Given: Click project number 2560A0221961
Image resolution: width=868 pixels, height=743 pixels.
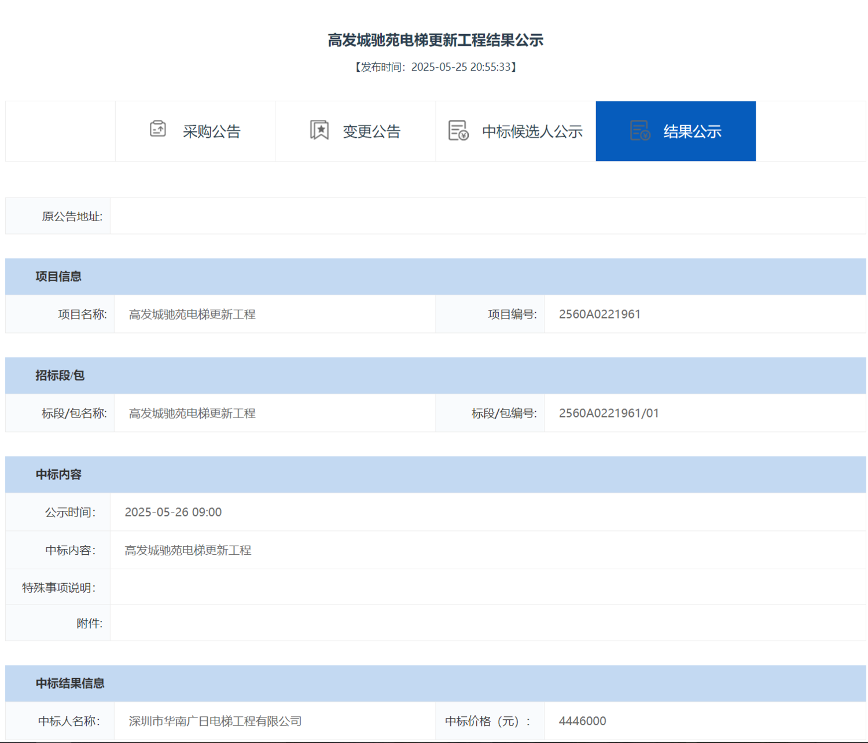Looking at the screenshot, I should 599,314.
